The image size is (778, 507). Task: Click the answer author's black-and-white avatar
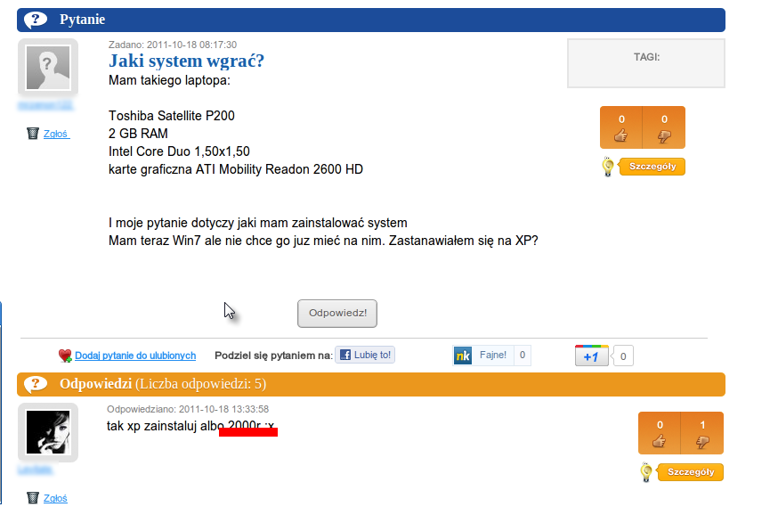48,432
